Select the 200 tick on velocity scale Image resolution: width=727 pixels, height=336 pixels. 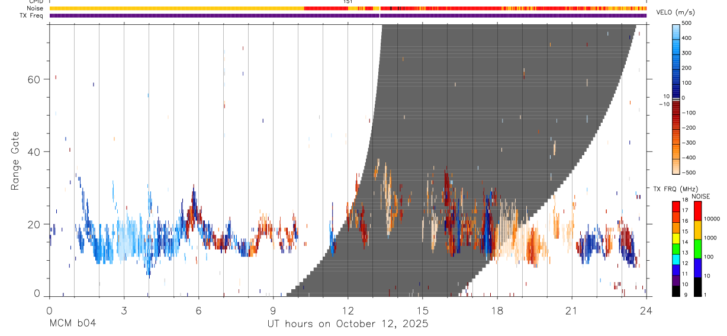688,68
